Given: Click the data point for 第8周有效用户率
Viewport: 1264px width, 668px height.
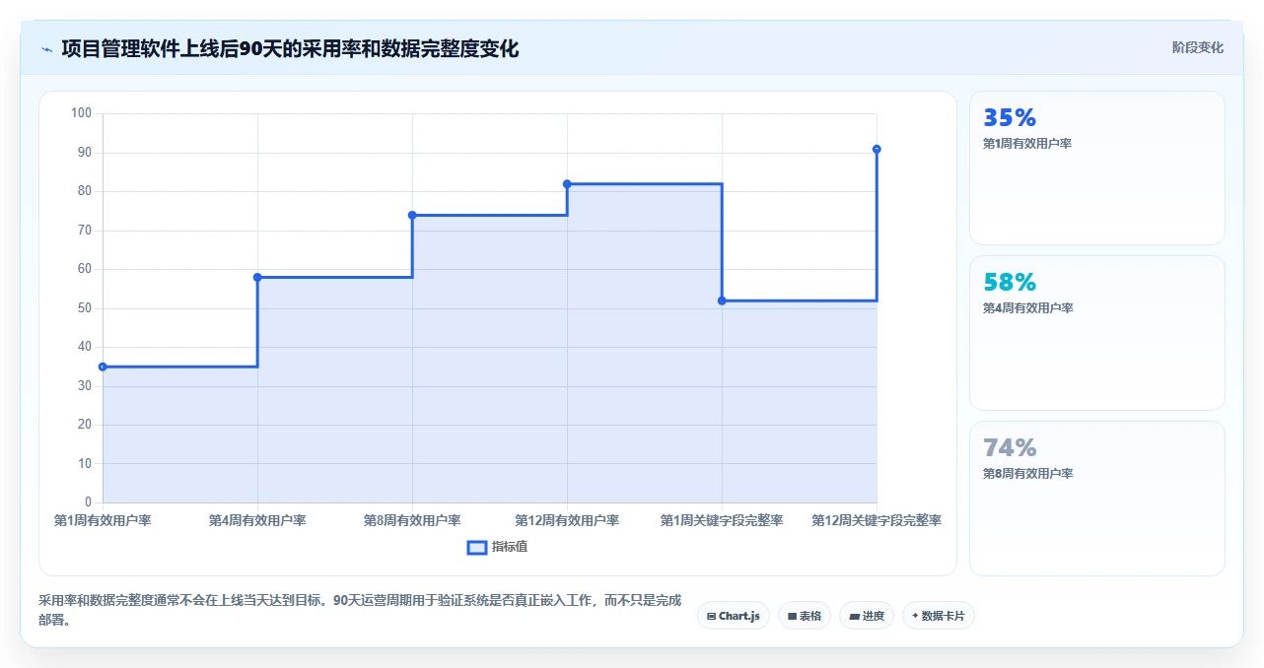Looking at the screenshot, I should [x=412, y=215].
